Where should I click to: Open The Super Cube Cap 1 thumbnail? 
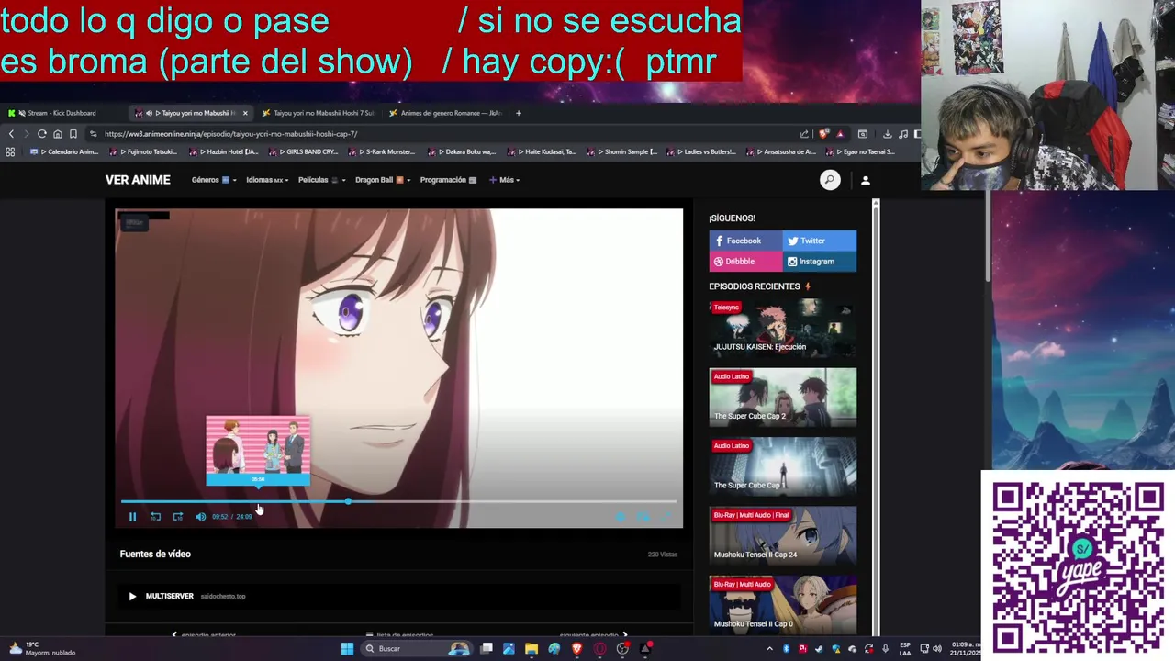tap(782, 466)
